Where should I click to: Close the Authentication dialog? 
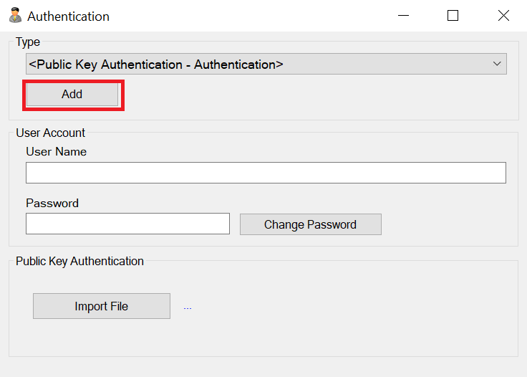point(503,16)
